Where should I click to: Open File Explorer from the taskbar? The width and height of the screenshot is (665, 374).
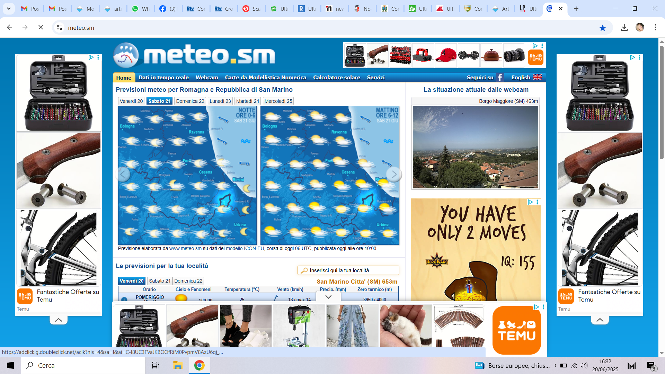[x=178, y=365]
